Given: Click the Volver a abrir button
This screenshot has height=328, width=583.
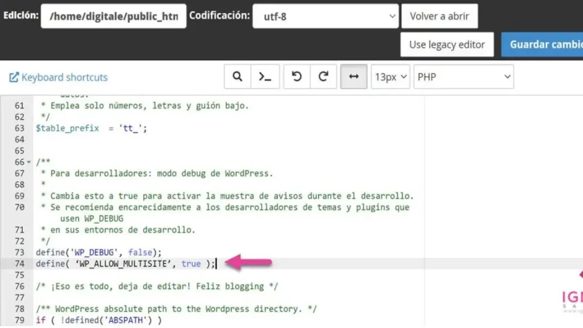Looking at the screenshot, I should [439, 16].
